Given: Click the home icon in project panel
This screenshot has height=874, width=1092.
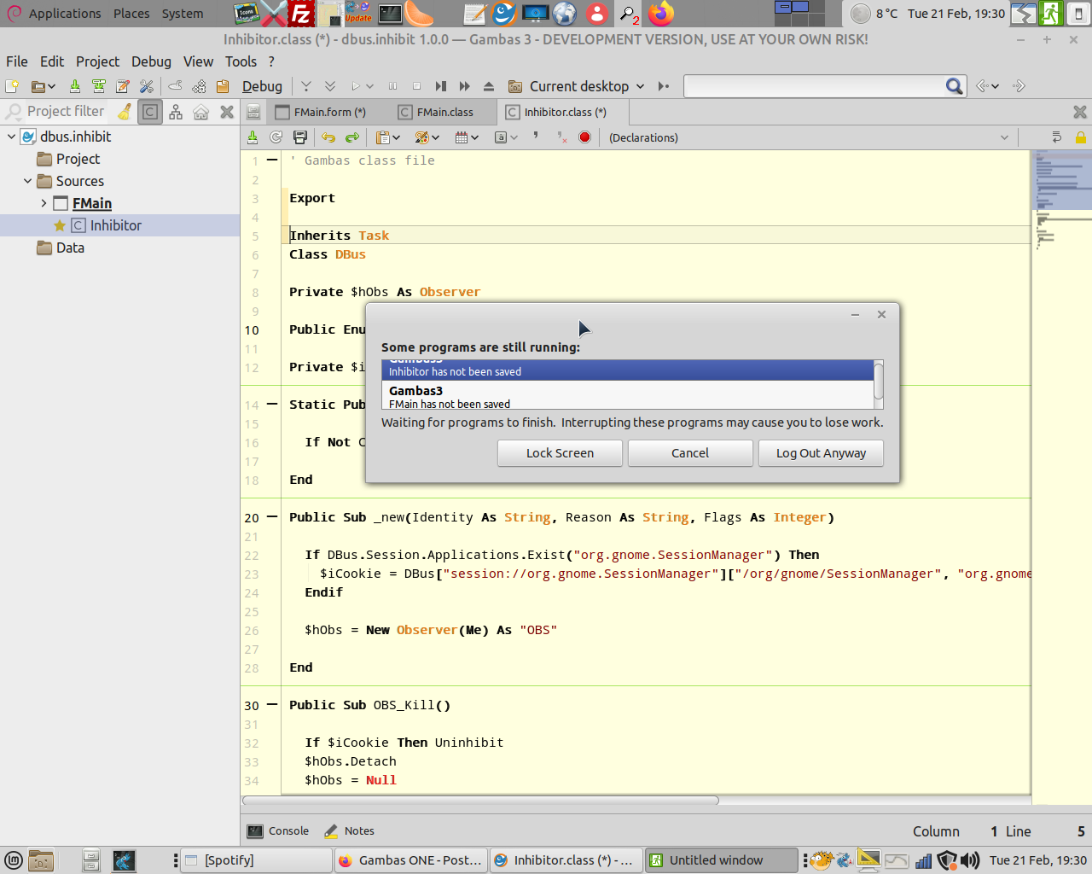Looking at the screenshot, I should (x=201, y=112).
